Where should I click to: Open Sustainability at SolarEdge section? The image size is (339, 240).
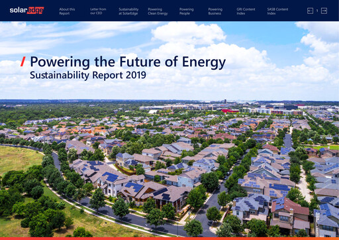coord(128,11)
